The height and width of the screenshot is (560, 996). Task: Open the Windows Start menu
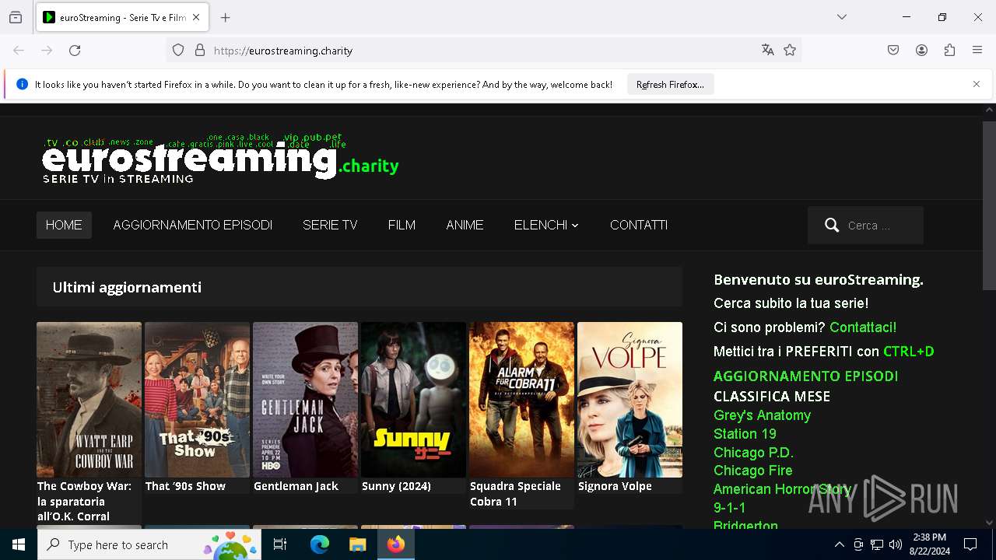pyautogui.click(x=19, y=544)
